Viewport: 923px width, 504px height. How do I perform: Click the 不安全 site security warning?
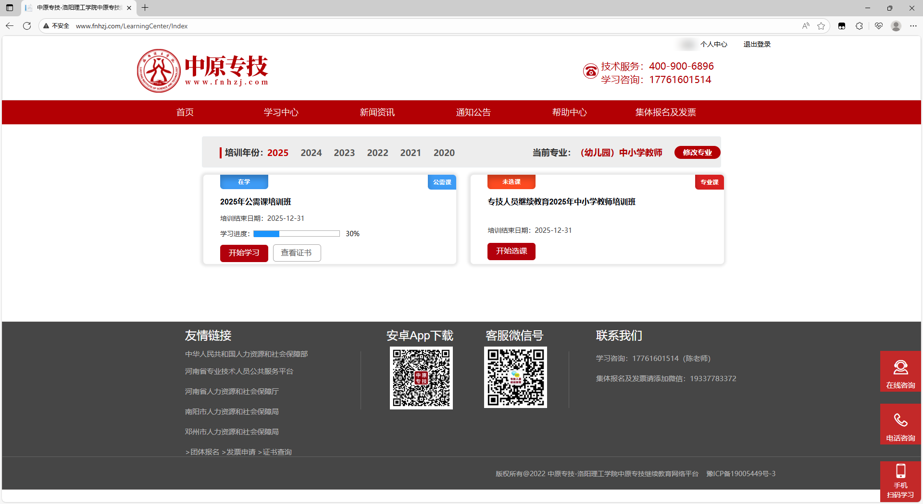(56, 26)
